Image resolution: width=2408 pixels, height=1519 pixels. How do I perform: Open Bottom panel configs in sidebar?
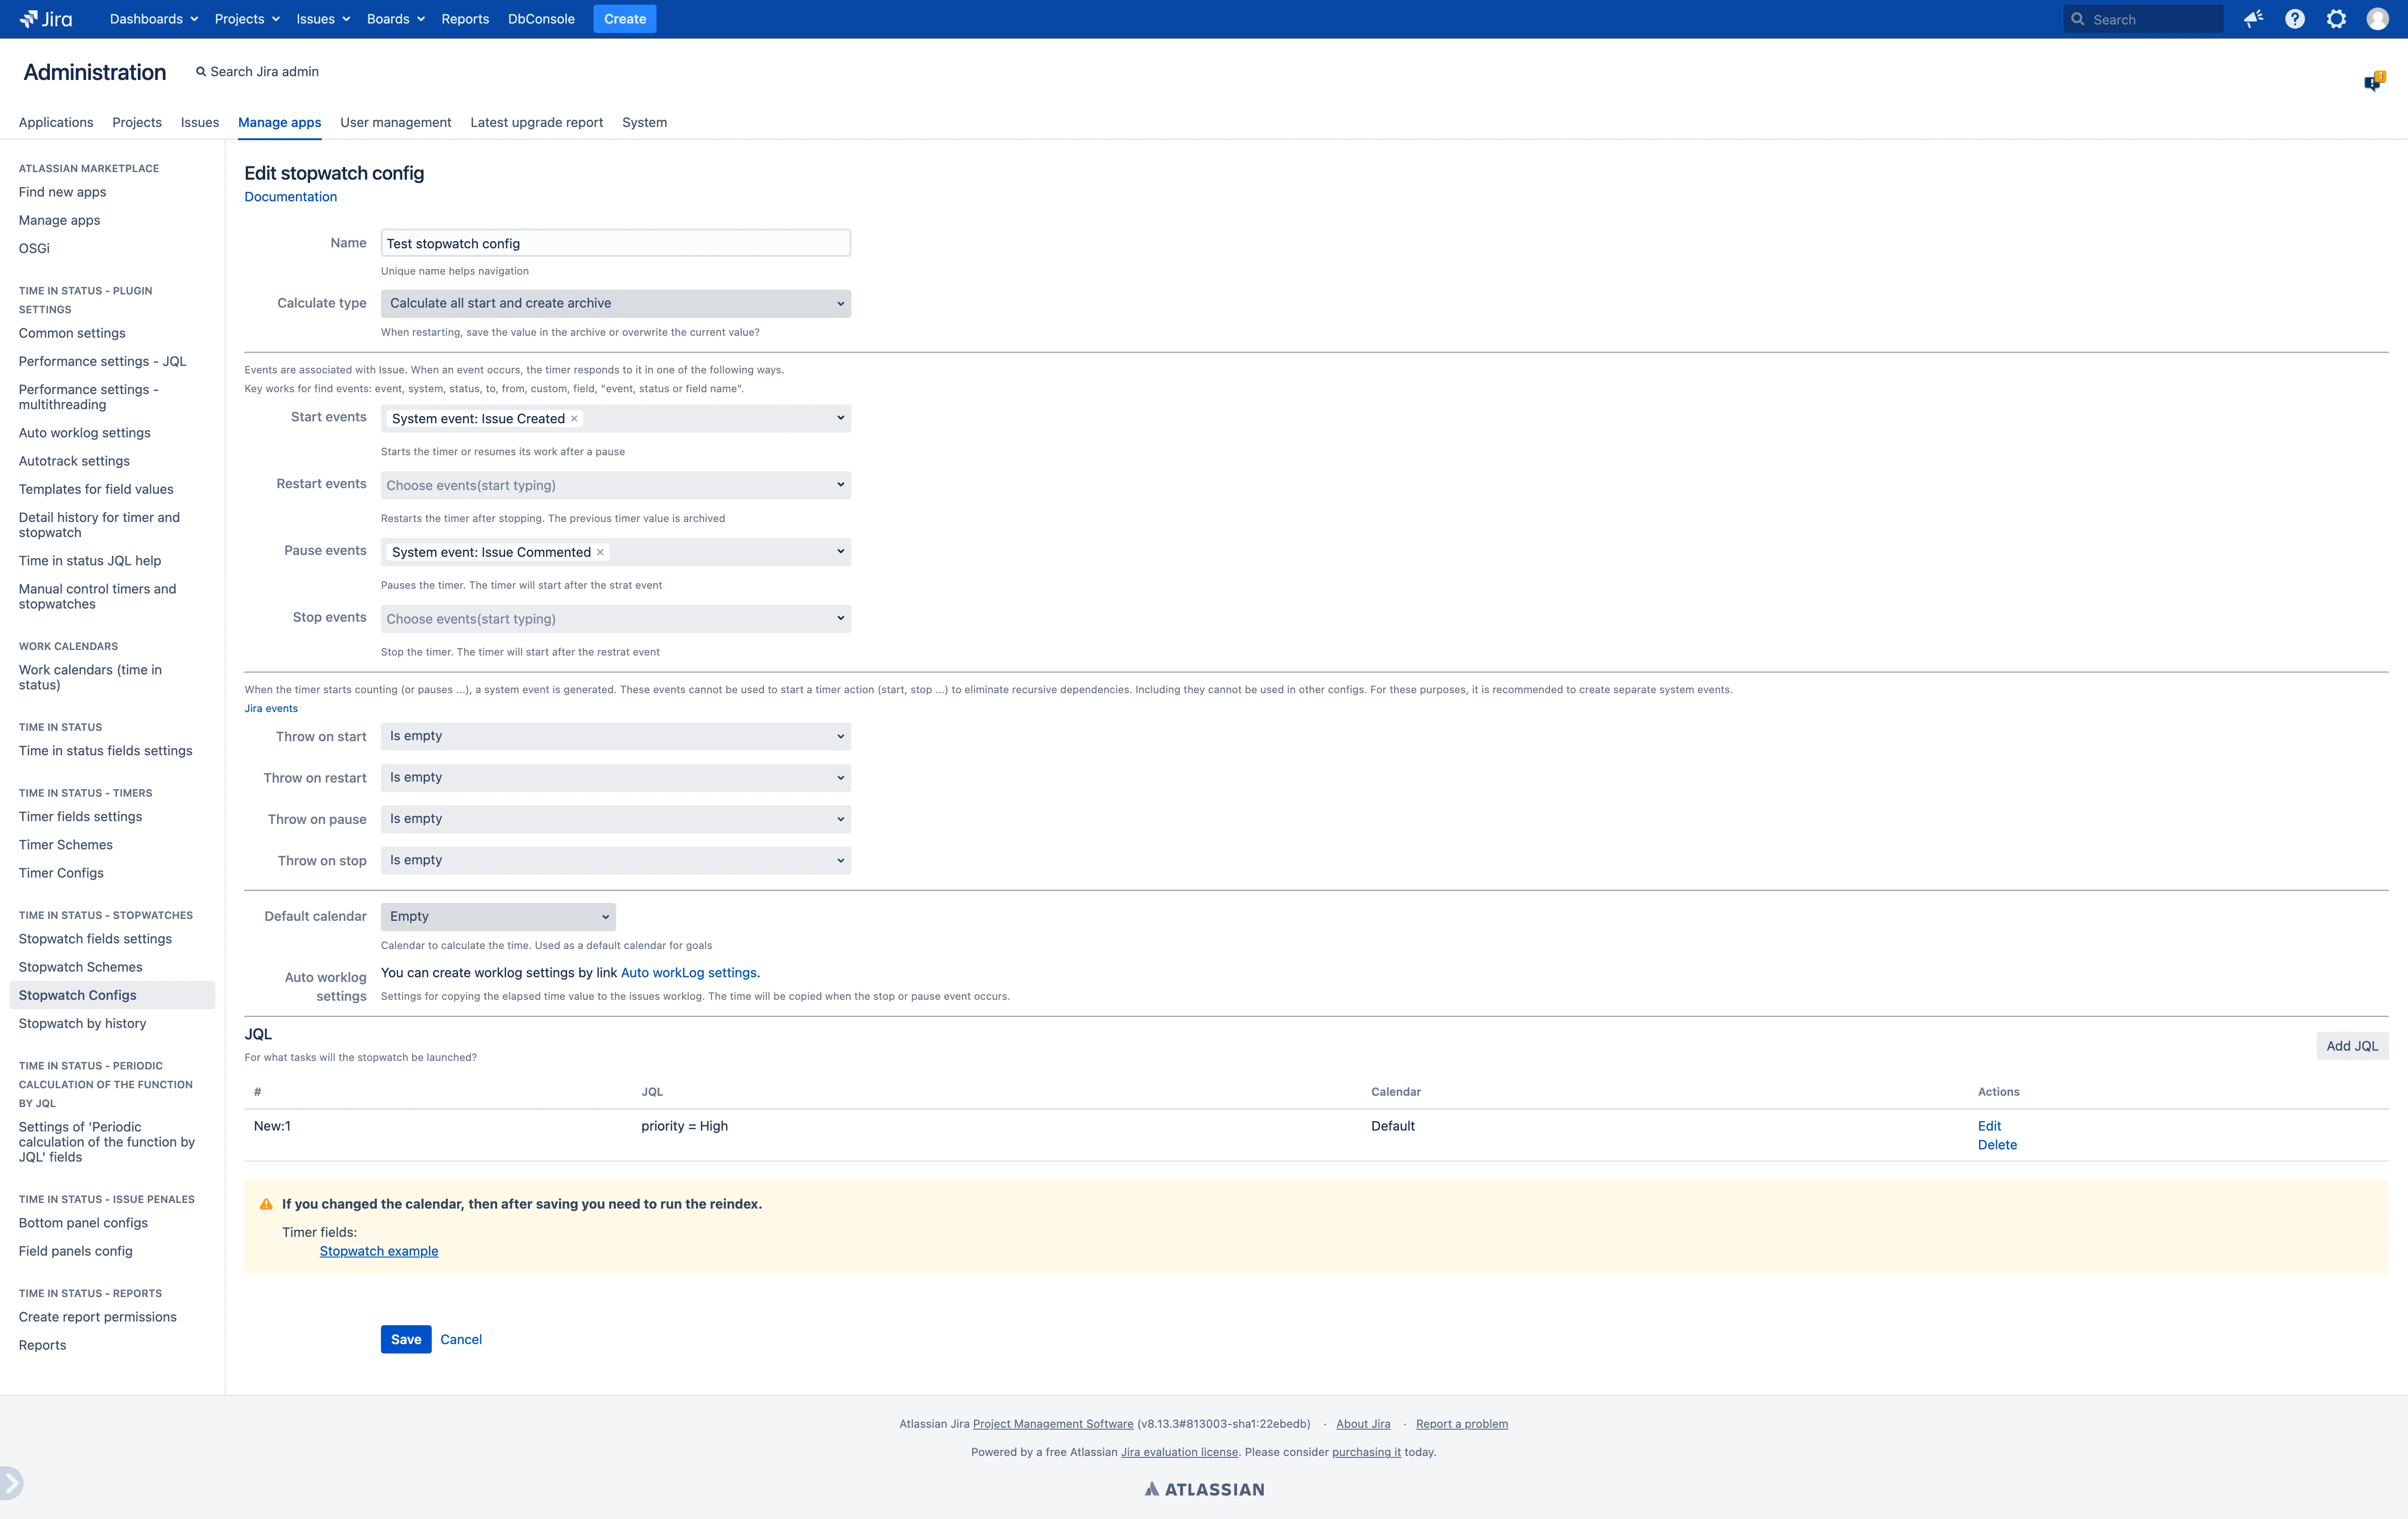(x=83, y=1223)
